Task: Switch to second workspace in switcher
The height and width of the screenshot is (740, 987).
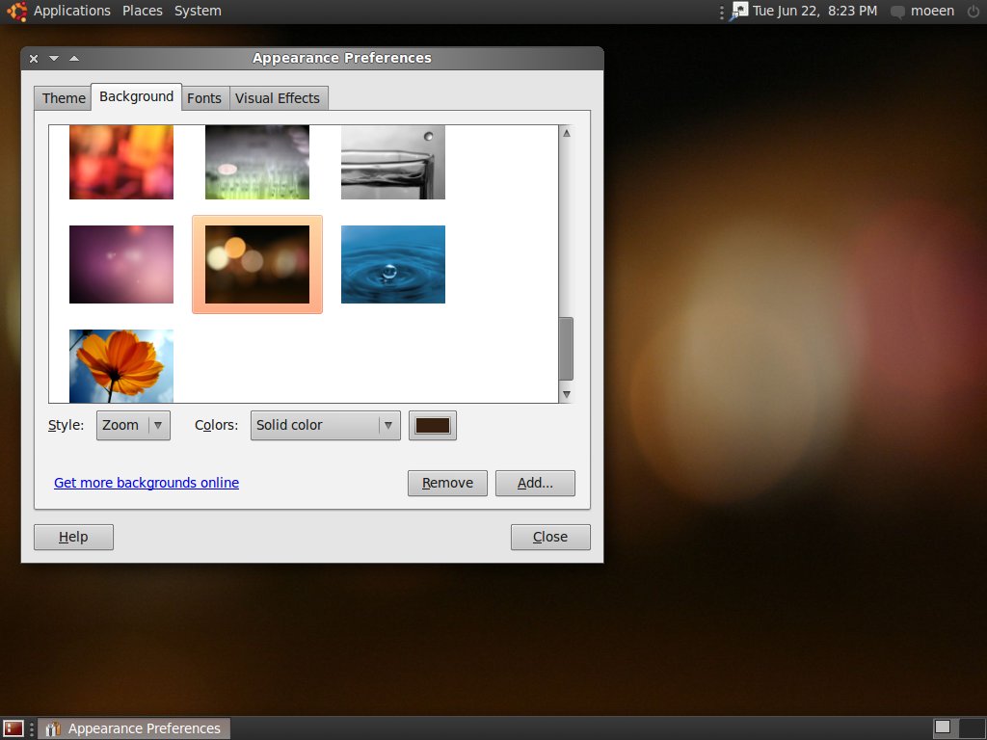Action: pyautogui.click(x=972, y=727)
